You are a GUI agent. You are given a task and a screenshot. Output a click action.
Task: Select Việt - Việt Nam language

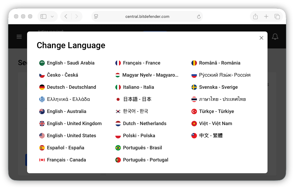(x=212, y=124)
